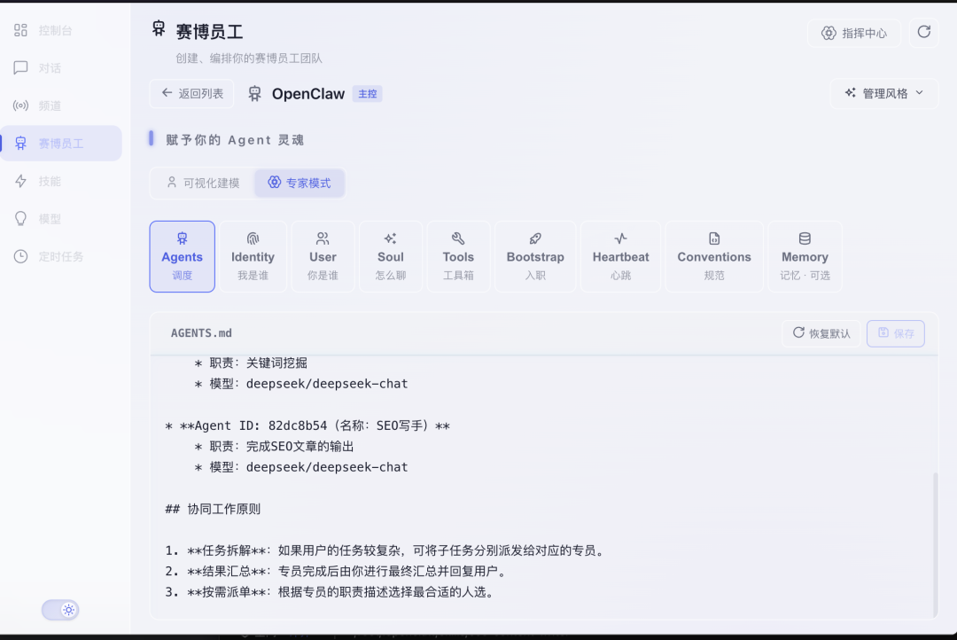Open the 模型 sidebar item
The height and width of the screenshot is (640, 957).
coord(61,219)
